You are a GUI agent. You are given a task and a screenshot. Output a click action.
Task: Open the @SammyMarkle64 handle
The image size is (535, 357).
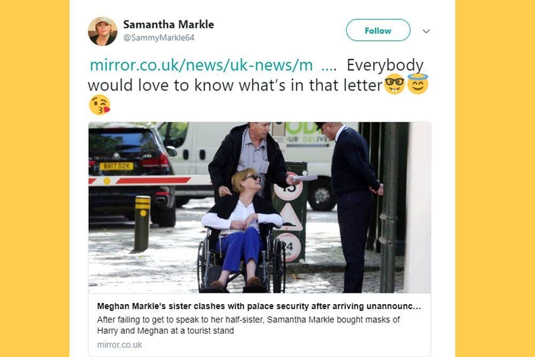point(159,37)
